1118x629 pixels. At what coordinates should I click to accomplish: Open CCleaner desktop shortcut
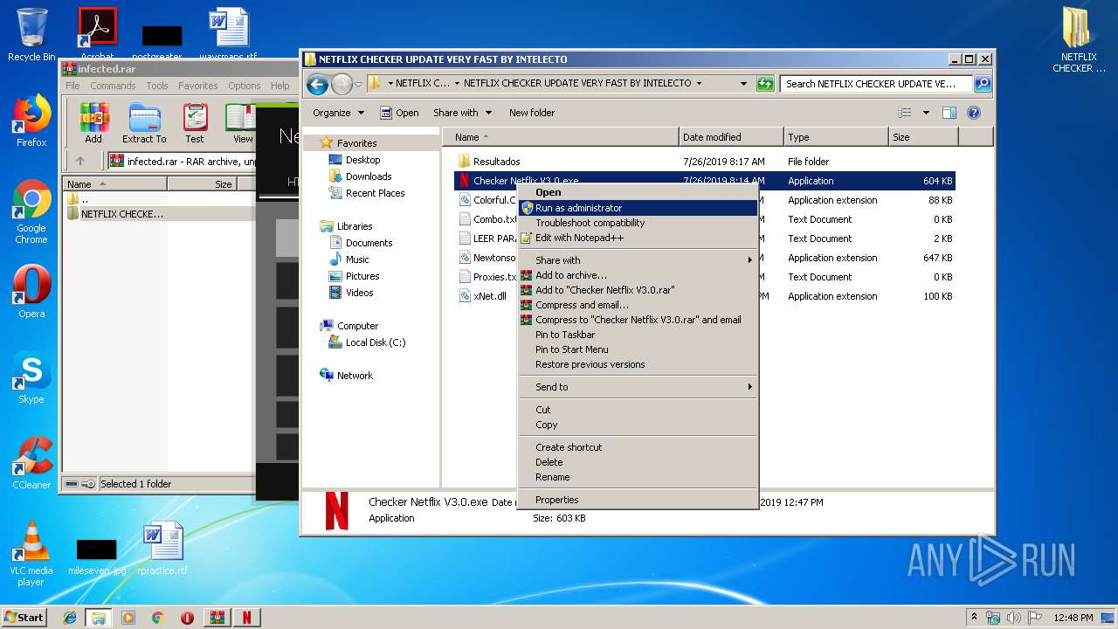tap(31, 464)
